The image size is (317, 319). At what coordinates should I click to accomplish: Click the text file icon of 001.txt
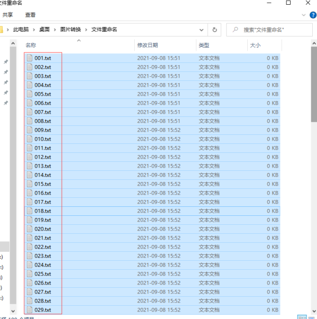pos(30,58)
